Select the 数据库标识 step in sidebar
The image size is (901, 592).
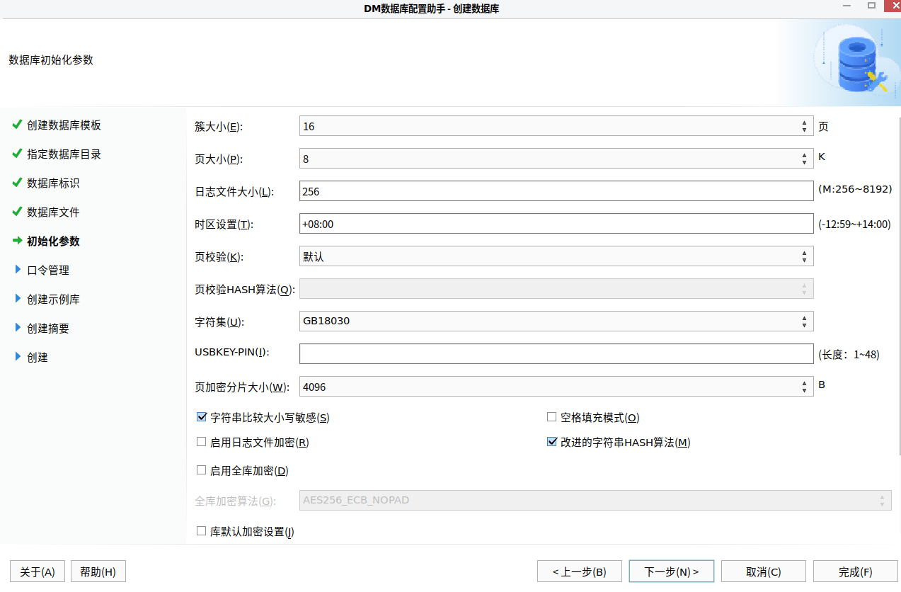pyautogui.click(x=53, y=183)
